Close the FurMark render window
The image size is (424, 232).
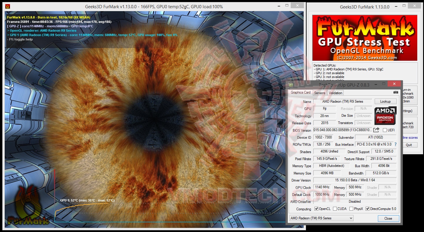297,6
